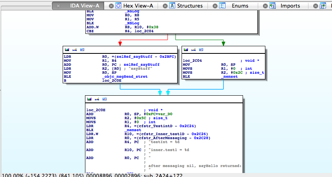Close the Imports tab
Image resolution: width=332 pixels, height=177 pixels.
tap(265, 6)
